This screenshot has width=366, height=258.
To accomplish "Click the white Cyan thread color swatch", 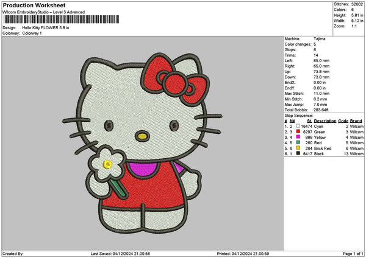I will point(298,126).
